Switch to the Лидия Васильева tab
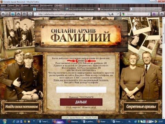The image size is (165, 124). coord(48,9)
